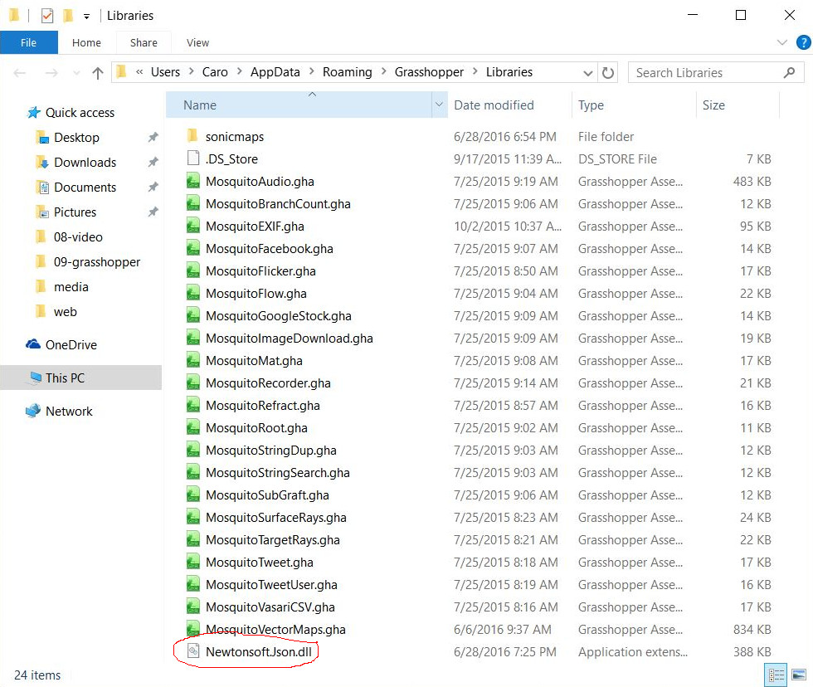The image size is (813, 687).
Task: Open Downloads in the navigation pane
Action: coord(85,163)
